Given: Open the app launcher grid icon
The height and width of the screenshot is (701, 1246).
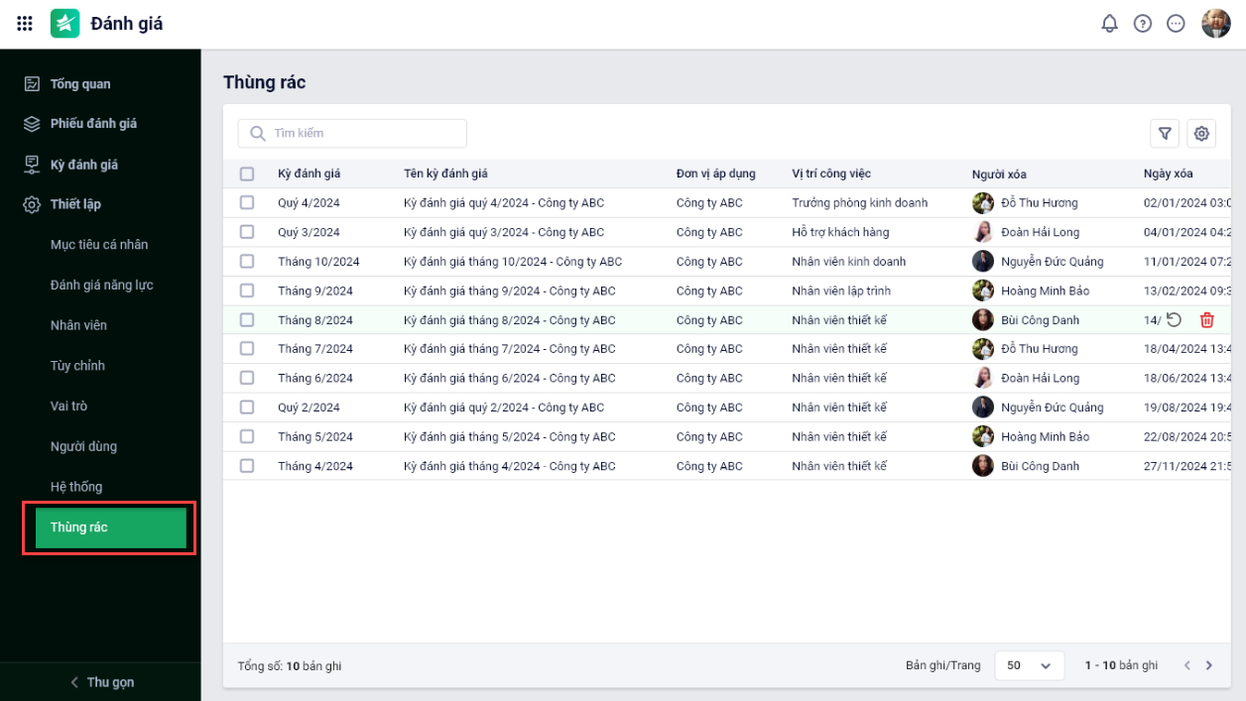Looking at the screenshot, I should pyautogui.click(x=25, y=23).
